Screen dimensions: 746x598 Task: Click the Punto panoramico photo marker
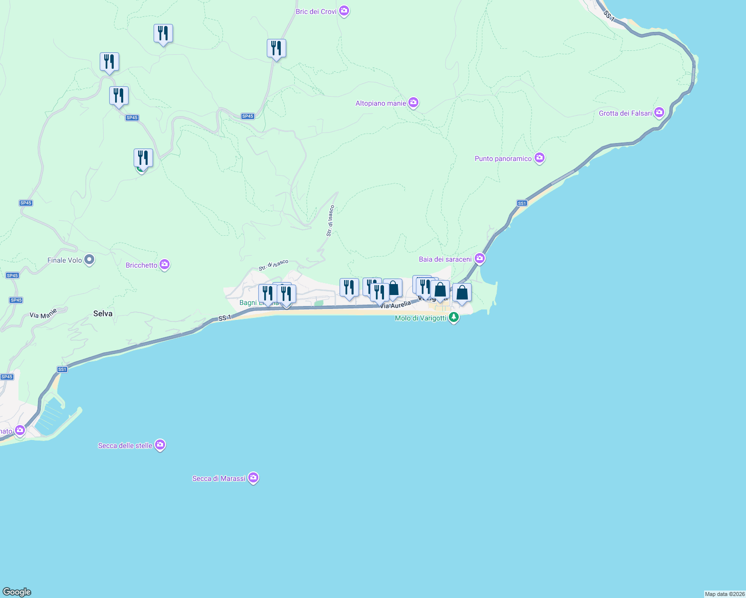pyautogui.click(x=539, y=157)
